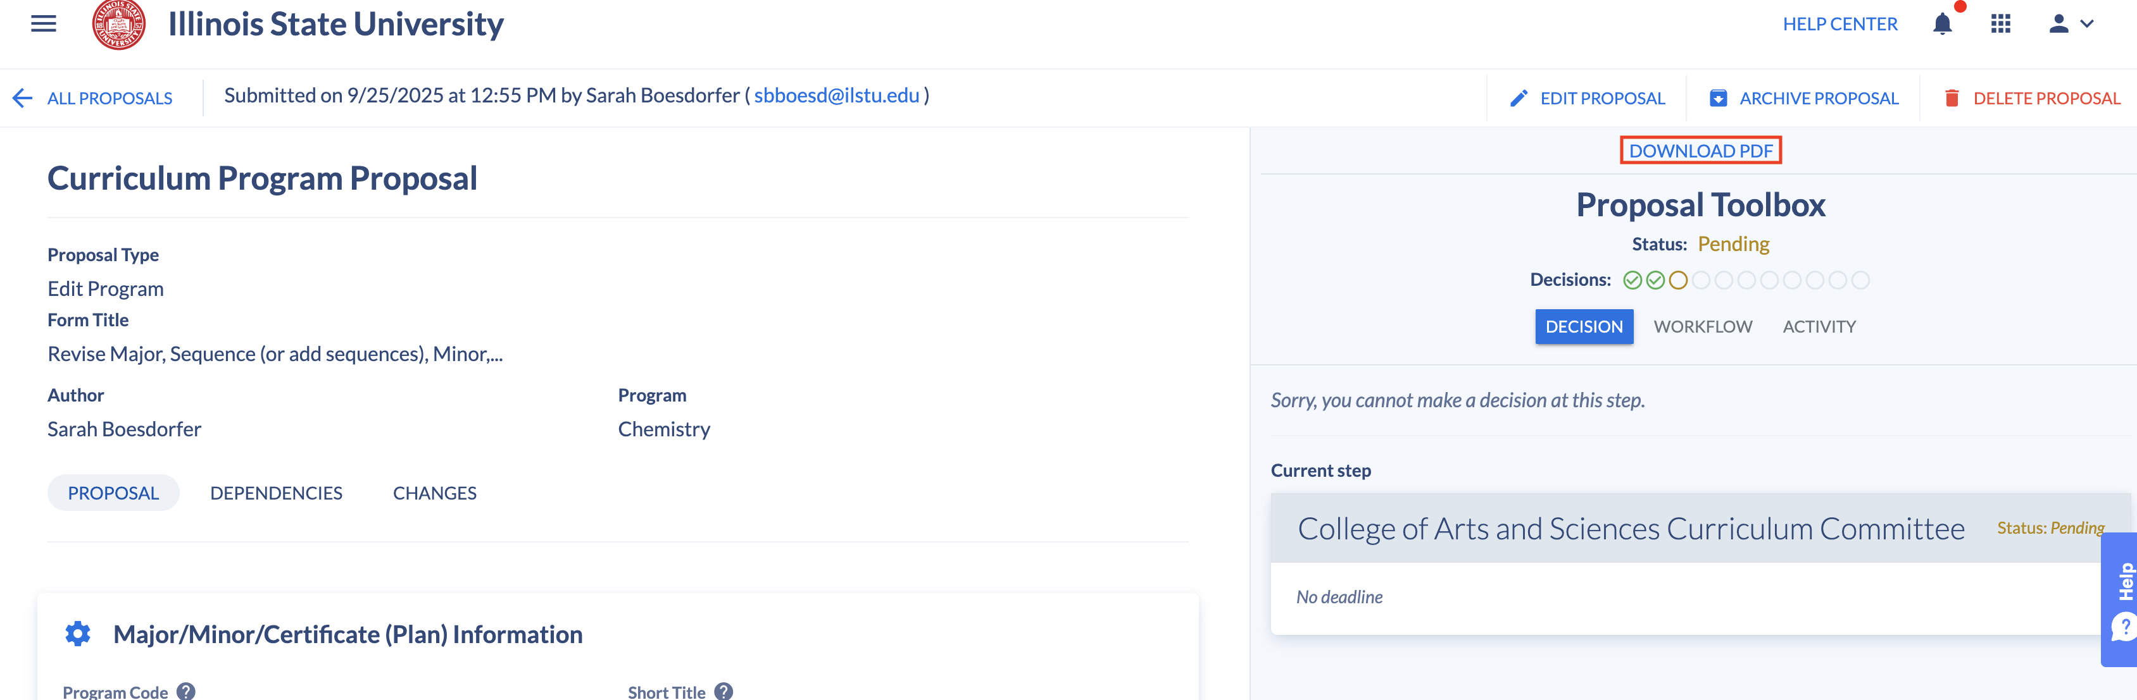The width and height of the screenshot is (2137, 700).
Task: Expand the College of Arts and Sciences Curriculum Committee step
Action: coord(1630,529)
